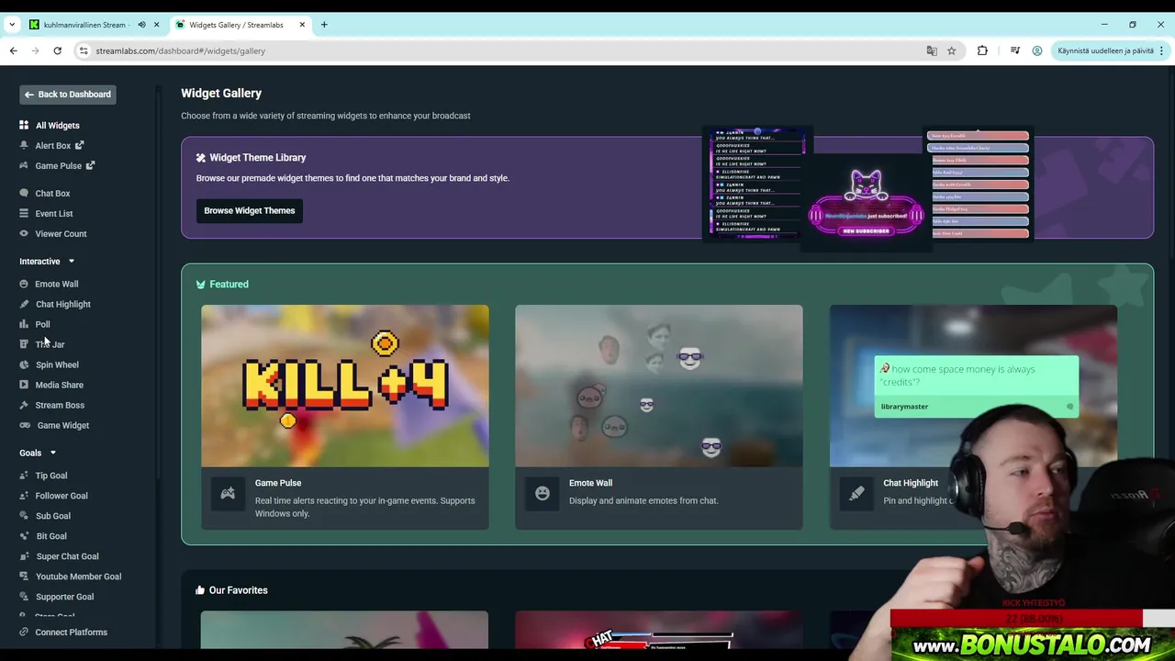Click the external link icon beside Alert Box
Image resolution: width=1175 pixels, height=661 pixels.
(x=79, y=145)
